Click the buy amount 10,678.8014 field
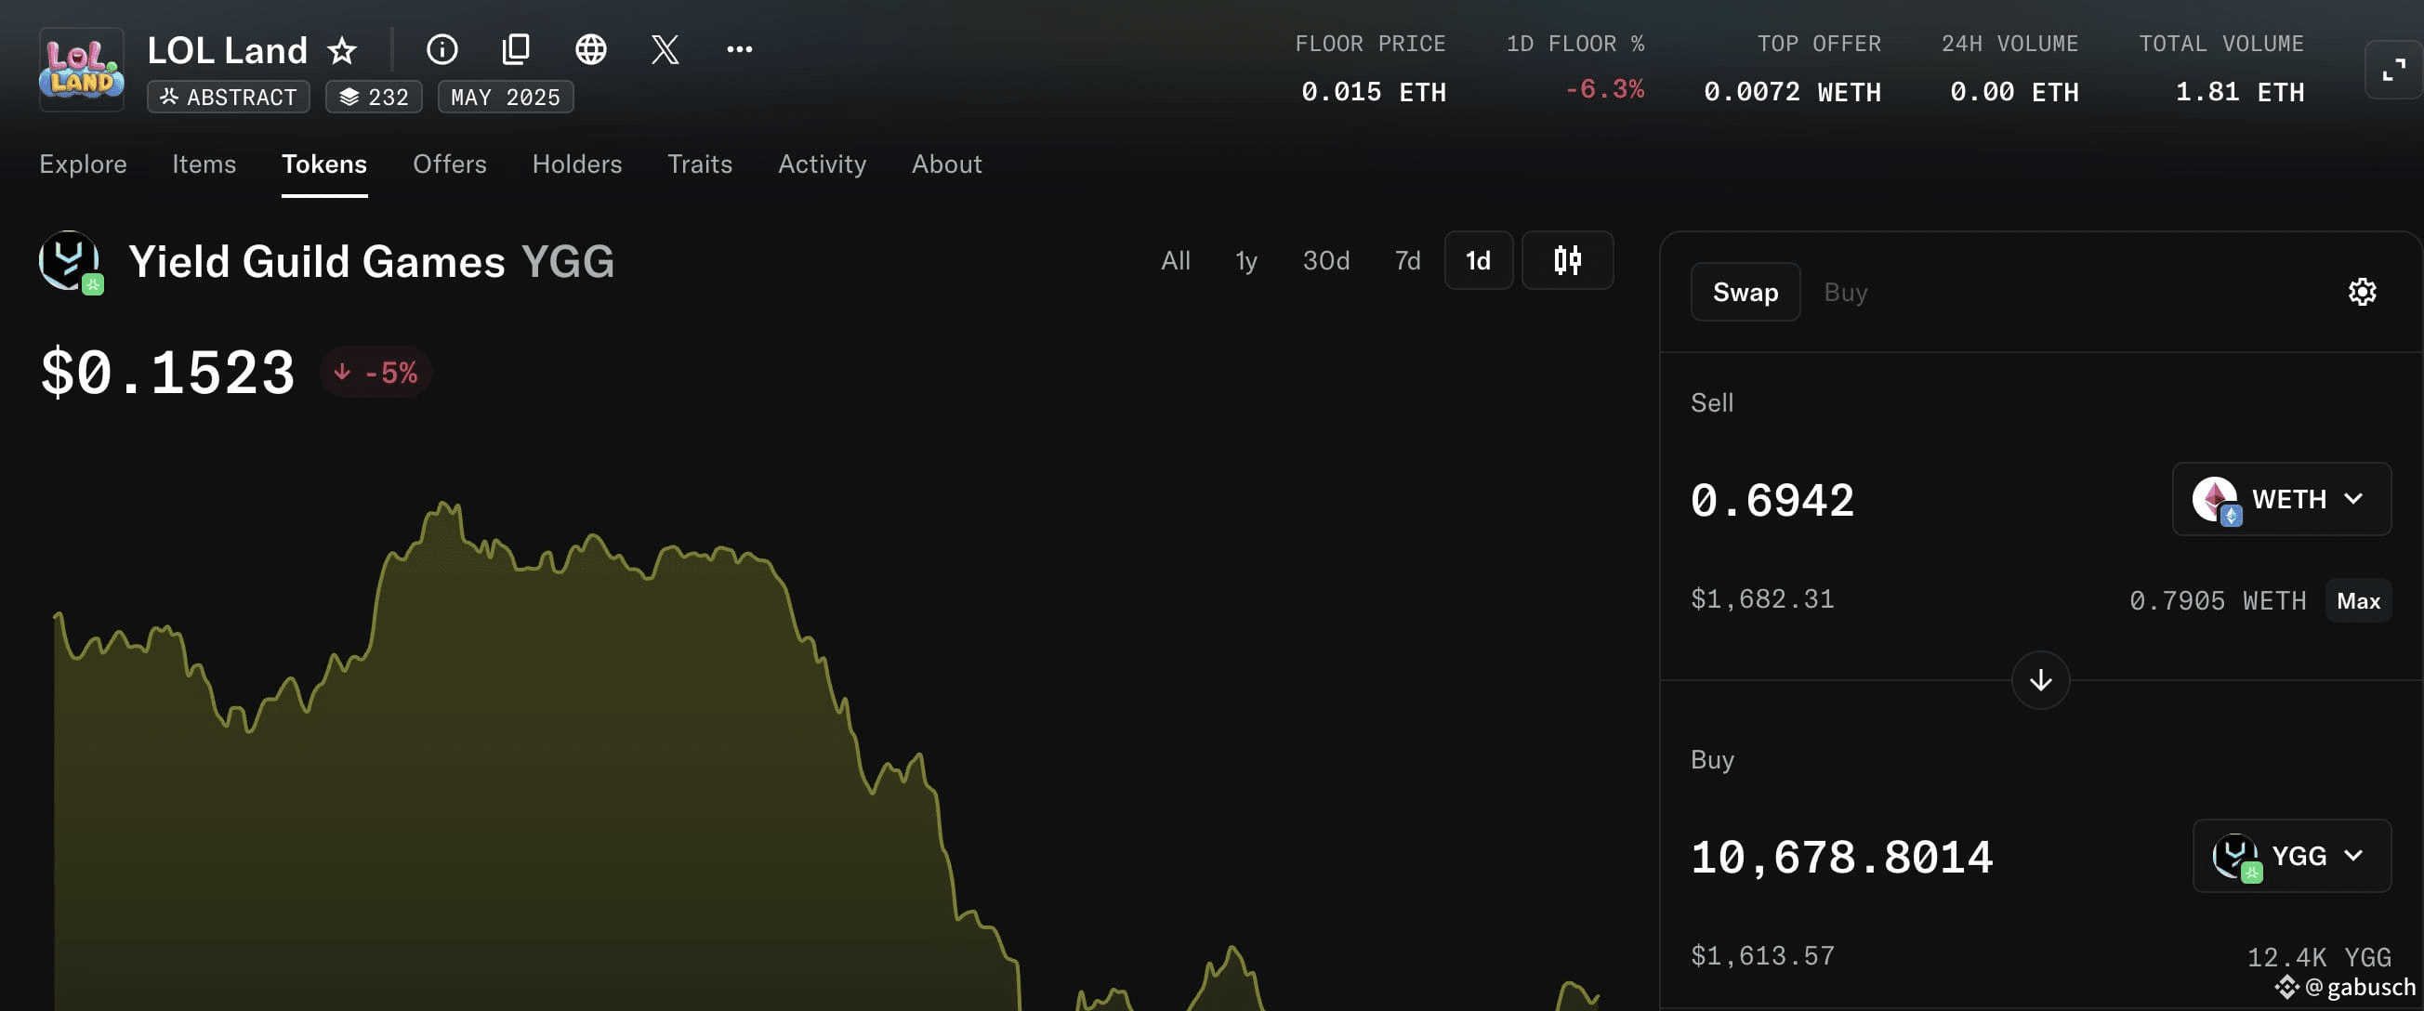This screenshot has width=2424, height=1011. [x=1841, y=857]
